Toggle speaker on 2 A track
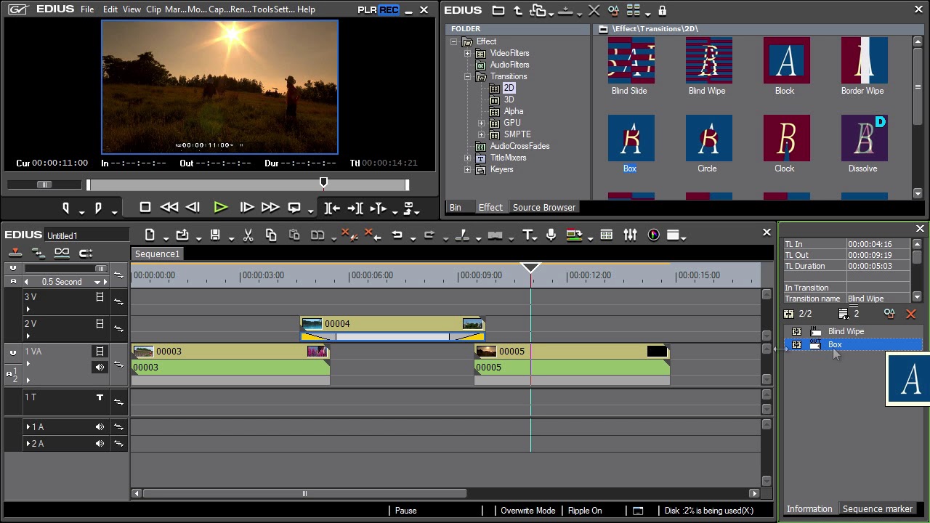 (x=100, y=444)
